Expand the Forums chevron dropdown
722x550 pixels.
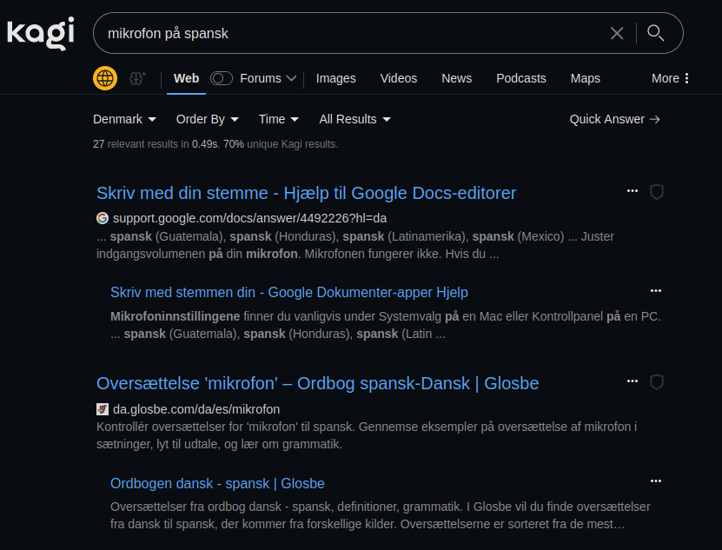[291, 78]
